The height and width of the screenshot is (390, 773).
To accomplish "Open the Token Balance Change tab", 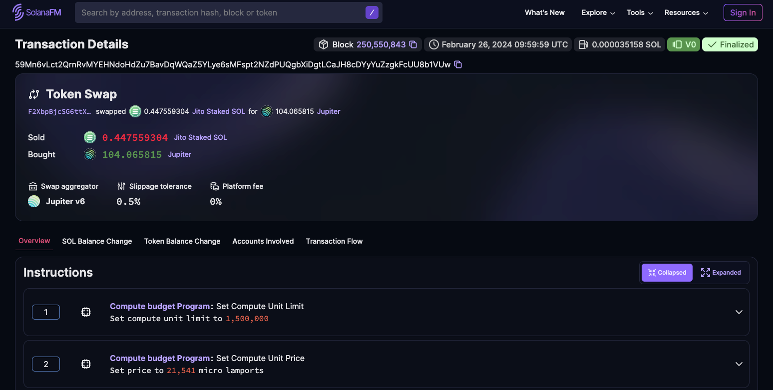I will pos(182,241).
